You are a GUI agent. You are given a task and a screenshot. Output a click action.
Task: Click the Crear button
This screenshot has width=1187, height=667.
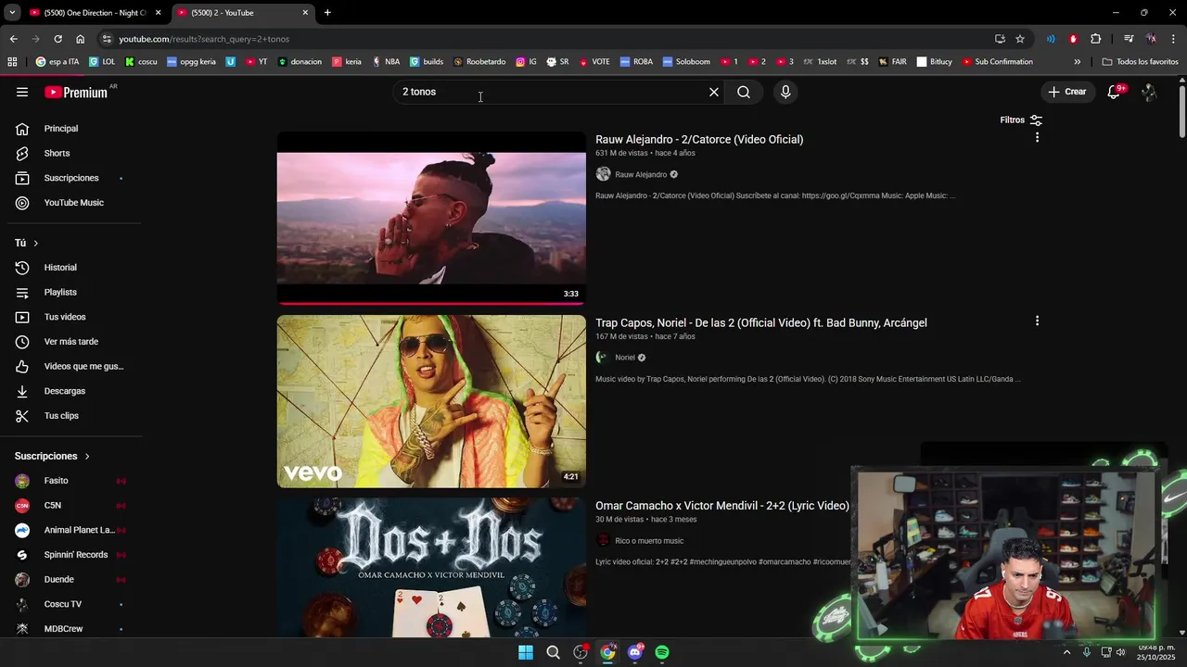point(1066,92)
